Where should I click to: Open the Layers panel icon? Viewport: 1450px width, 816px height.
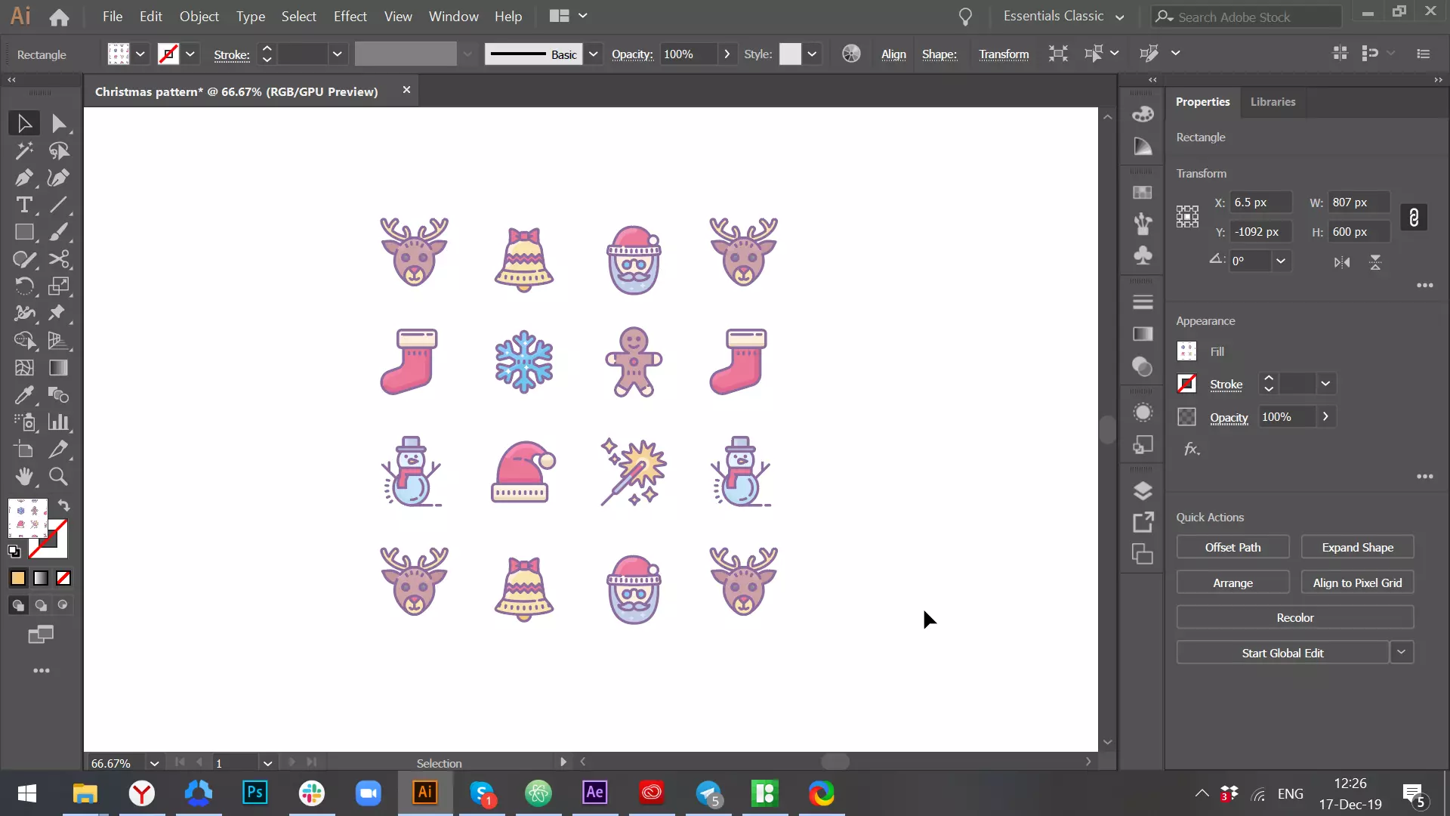pos(1143,491)
